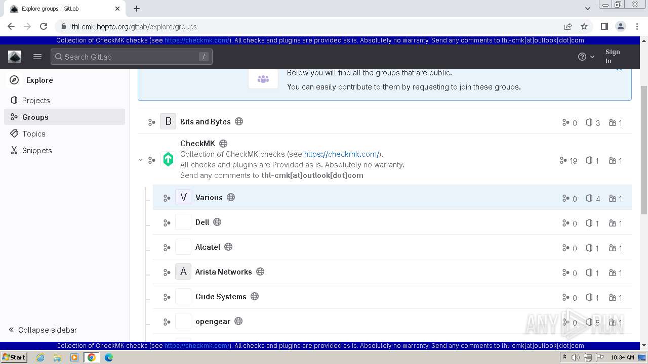648x364 pixels.
Task: Click subgroup tree icon left of Various
Action: tap(167, 198)
